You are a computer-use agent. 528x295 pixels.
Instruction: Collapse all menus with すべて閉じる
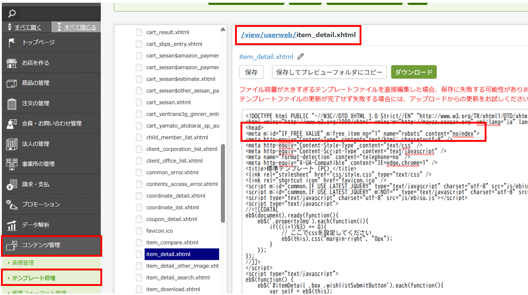pos(80,27)
